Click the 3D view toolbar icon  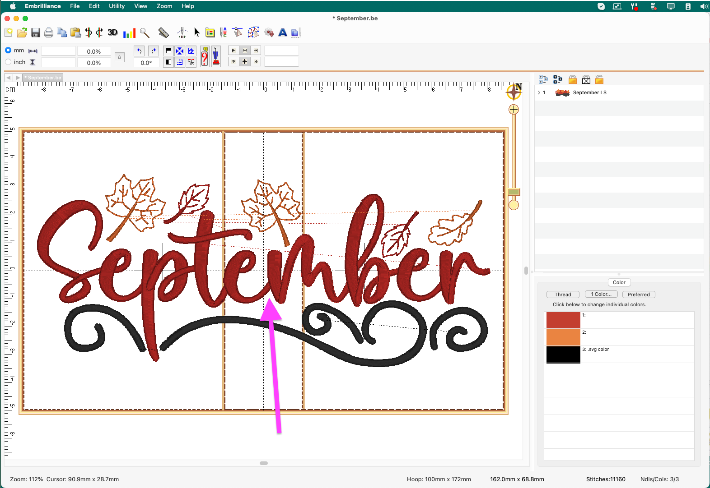click(x=112, y=32)
